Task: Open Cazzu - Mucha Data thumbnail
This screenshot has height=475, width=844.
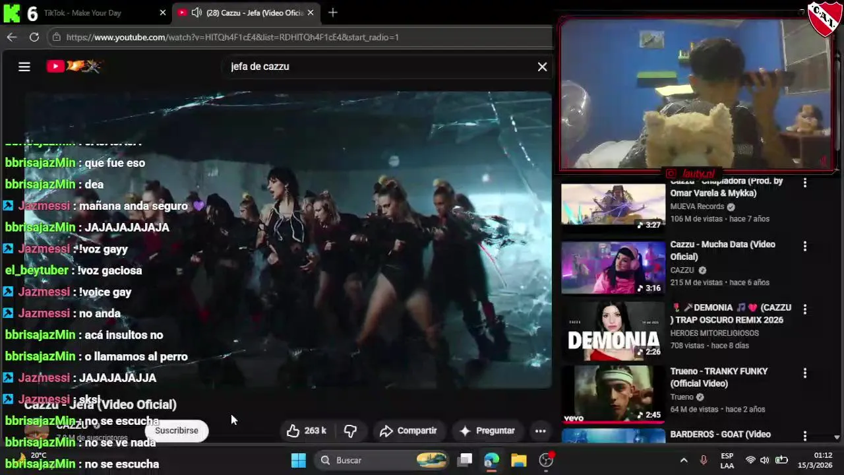Action: [613, 267]
